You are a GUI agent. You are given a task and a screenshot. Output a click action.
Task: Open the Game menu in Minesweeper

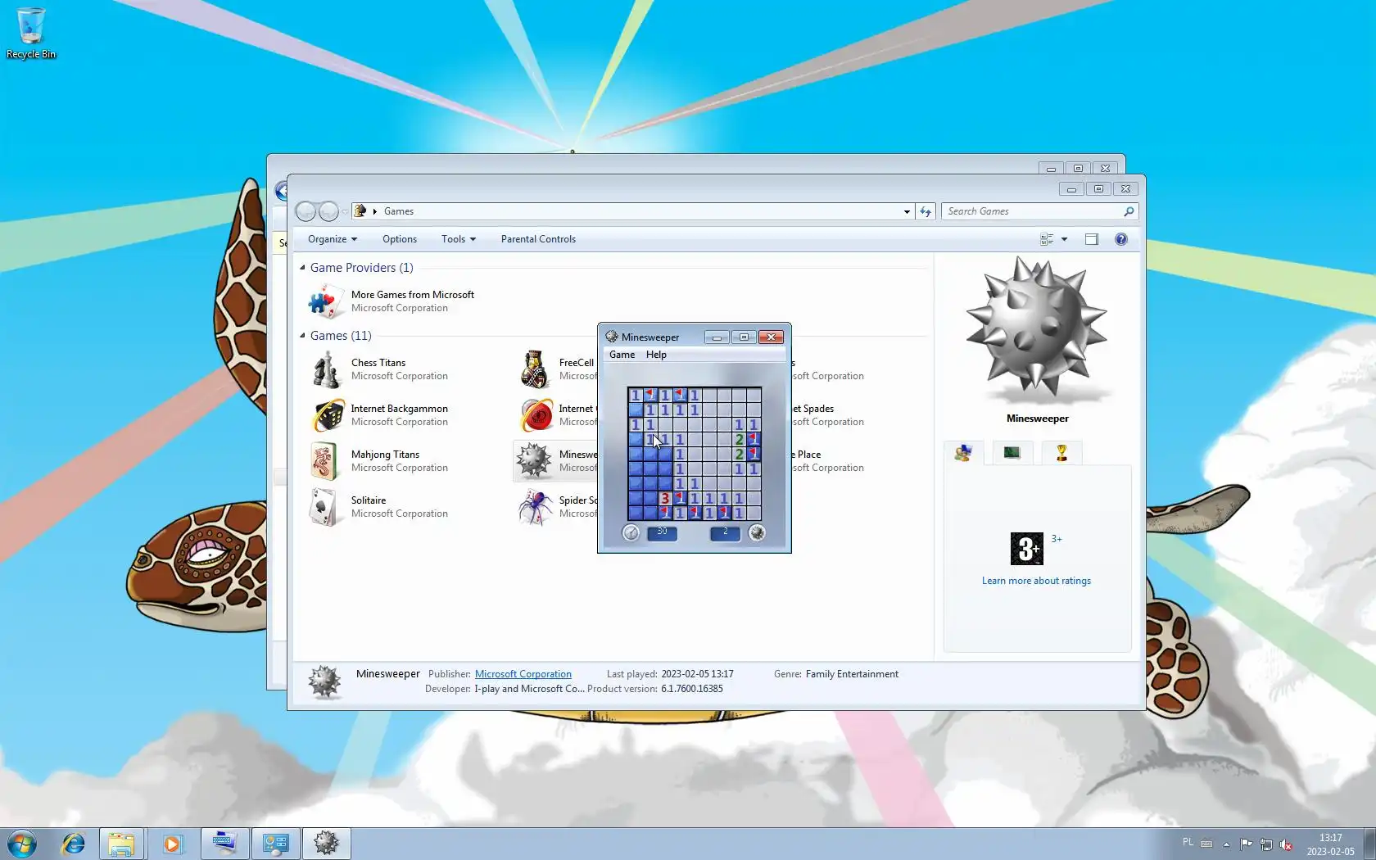[x=622, y=355]
